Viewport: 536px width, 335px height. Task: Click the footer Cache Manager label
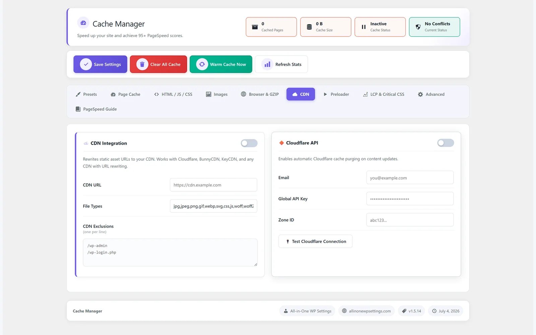(87, 311)
